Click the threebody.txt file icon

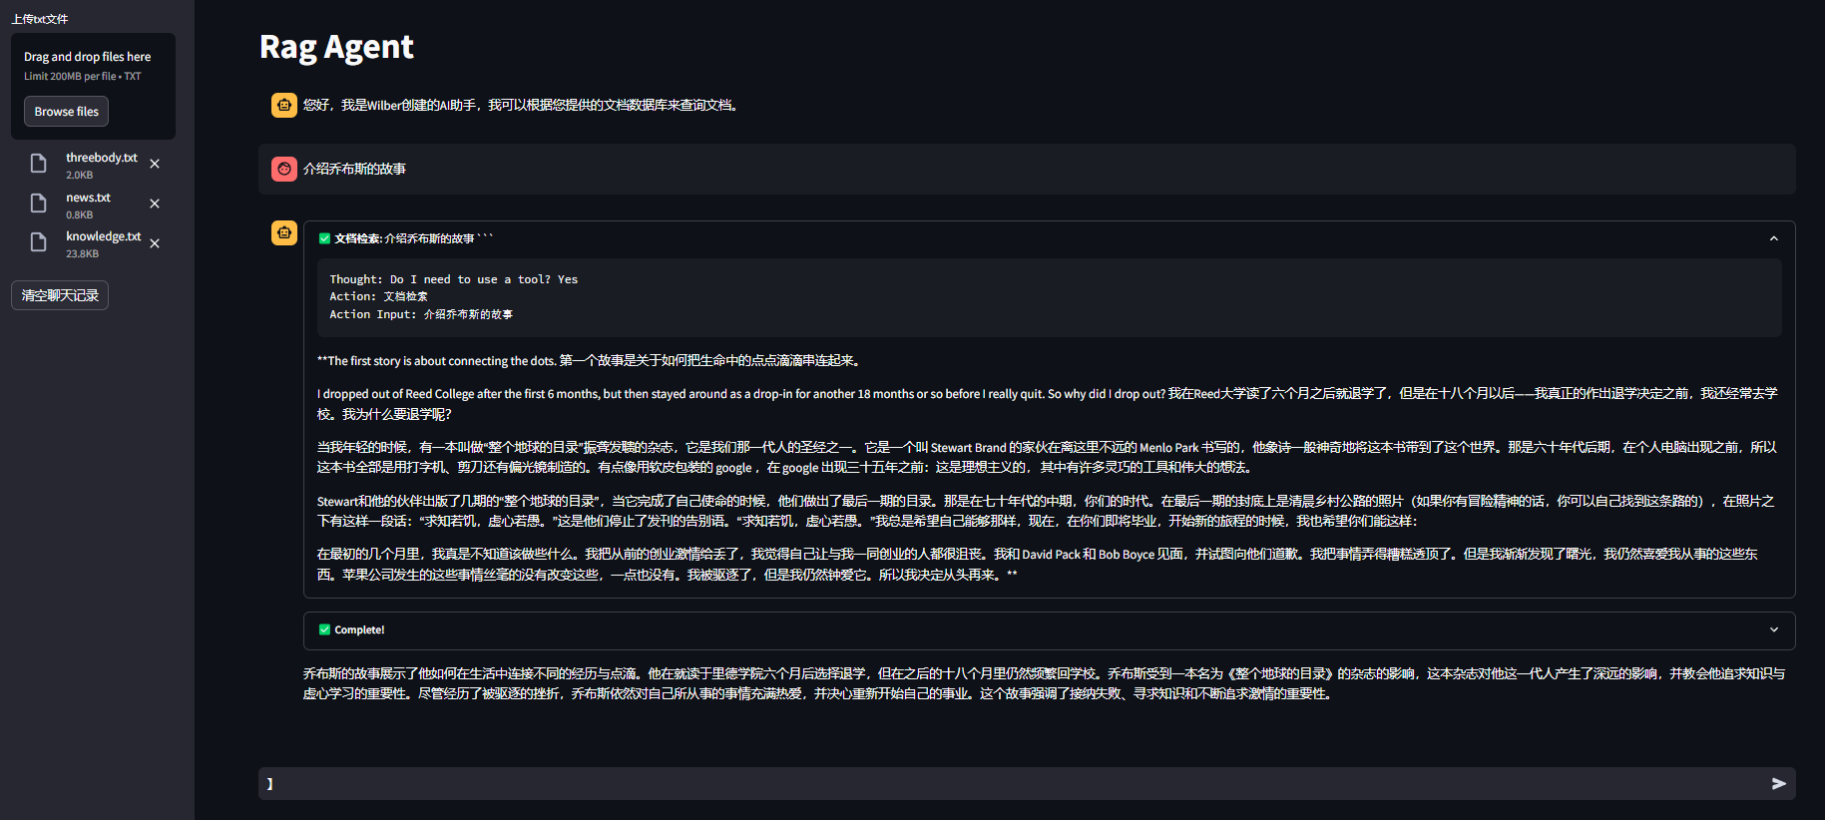pos(39,164)
